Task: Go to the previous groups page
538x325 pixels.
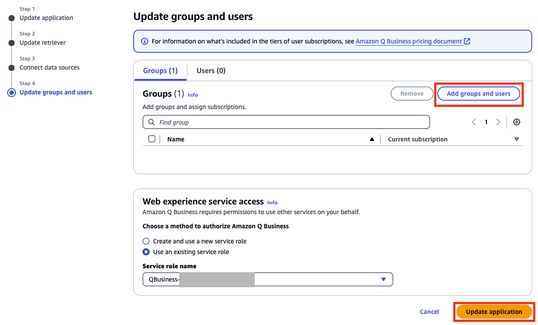Action: pyautogui.click(x=474, y=122)
